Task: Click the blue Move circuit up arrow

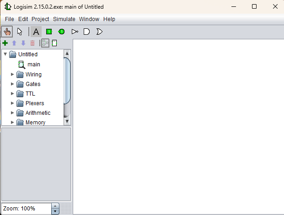Action: coord(14,43)
